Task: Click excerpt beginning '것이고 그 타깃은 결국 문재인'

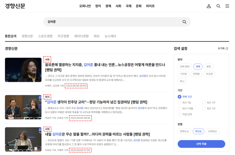Action: click(105, 78)
